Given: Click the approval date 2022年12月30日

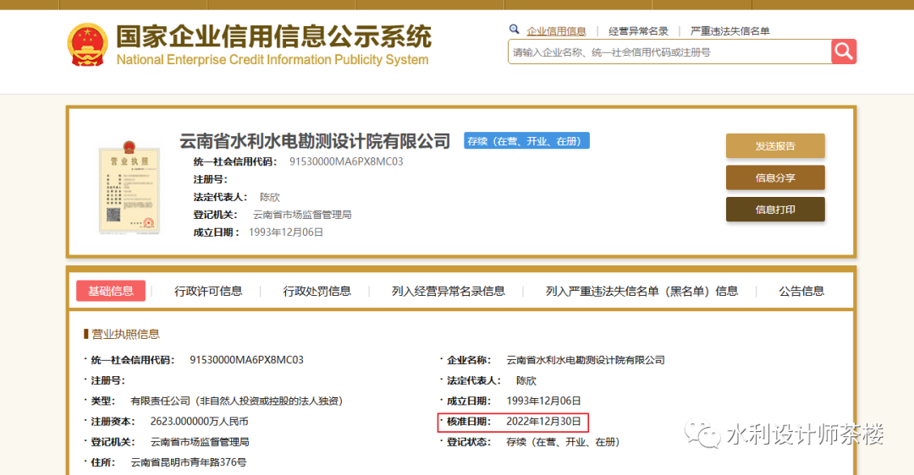Looking at the screenshot, I should pos(543,422).
